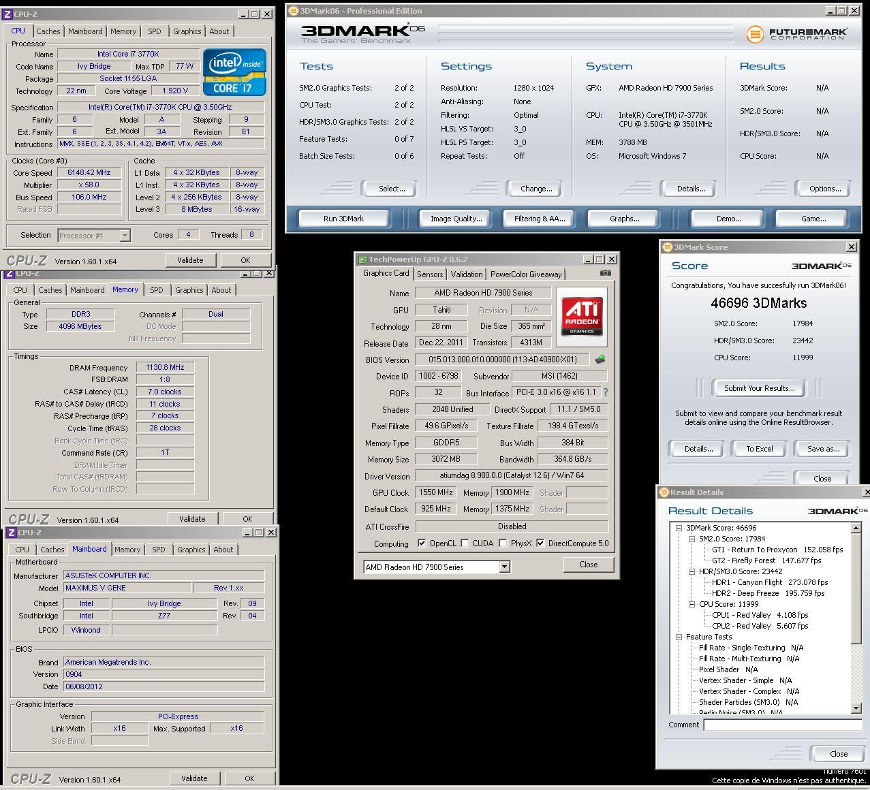Screen dimensions: 870x790
Task: Open the Processor #1 selection dropdown
Action: tap(125, 236)
